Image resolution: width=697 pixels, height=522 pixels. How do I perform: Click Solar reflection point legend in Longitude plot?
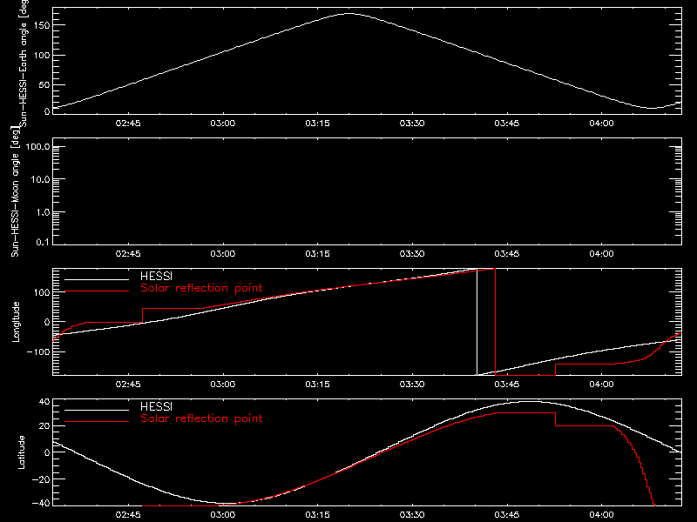pyautogui.click(x=201, y=288)
